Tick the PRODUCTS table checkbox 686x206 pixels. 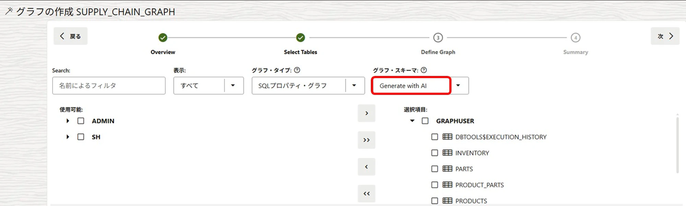tap(435, 201)
